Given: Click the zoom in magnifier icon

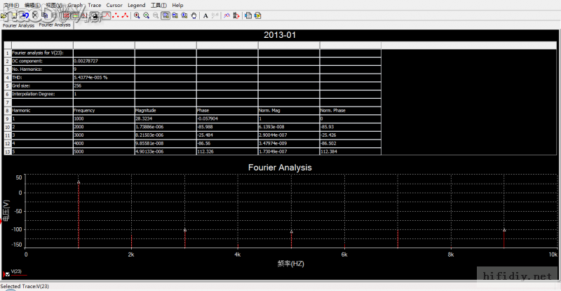Looking at the screenshot, I should [x=135, y=15].
